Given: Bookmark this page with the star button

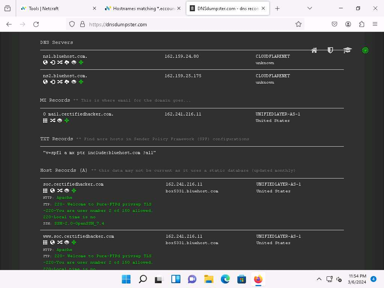Looking at the screenshot, I should tap(298, 24).
